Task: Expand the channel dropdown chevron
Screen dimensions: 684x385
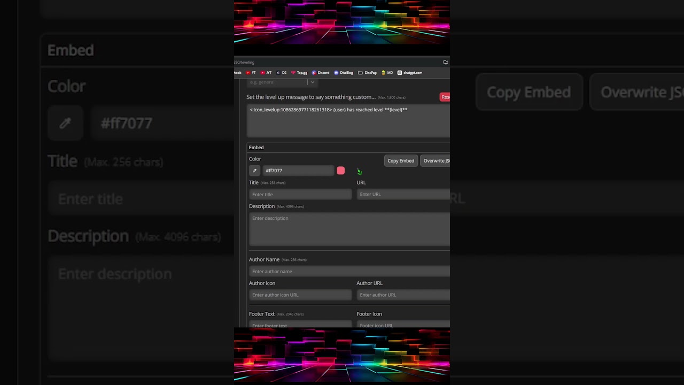Action: (313, 82)
